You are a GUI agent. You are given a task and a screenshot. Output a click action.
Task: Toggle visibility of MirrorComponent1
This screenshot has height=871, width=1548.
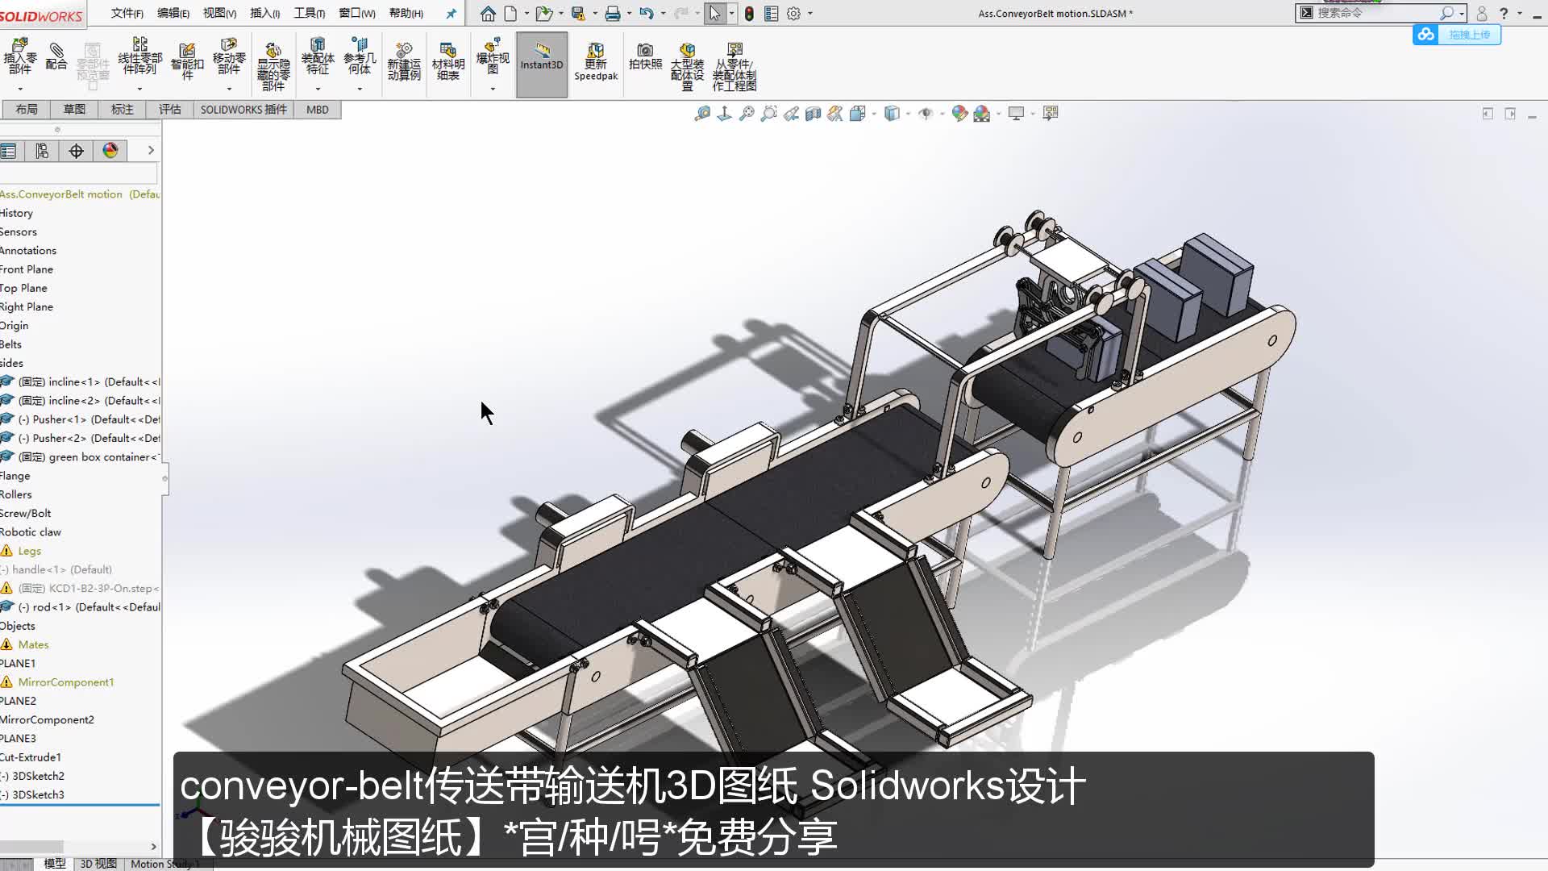[66, 681]
